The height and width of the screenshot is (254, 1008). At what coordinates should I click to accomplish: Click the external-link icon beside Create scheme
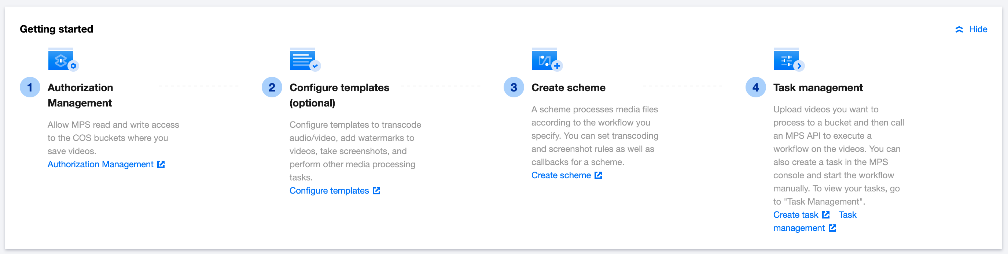pos(598,175)
